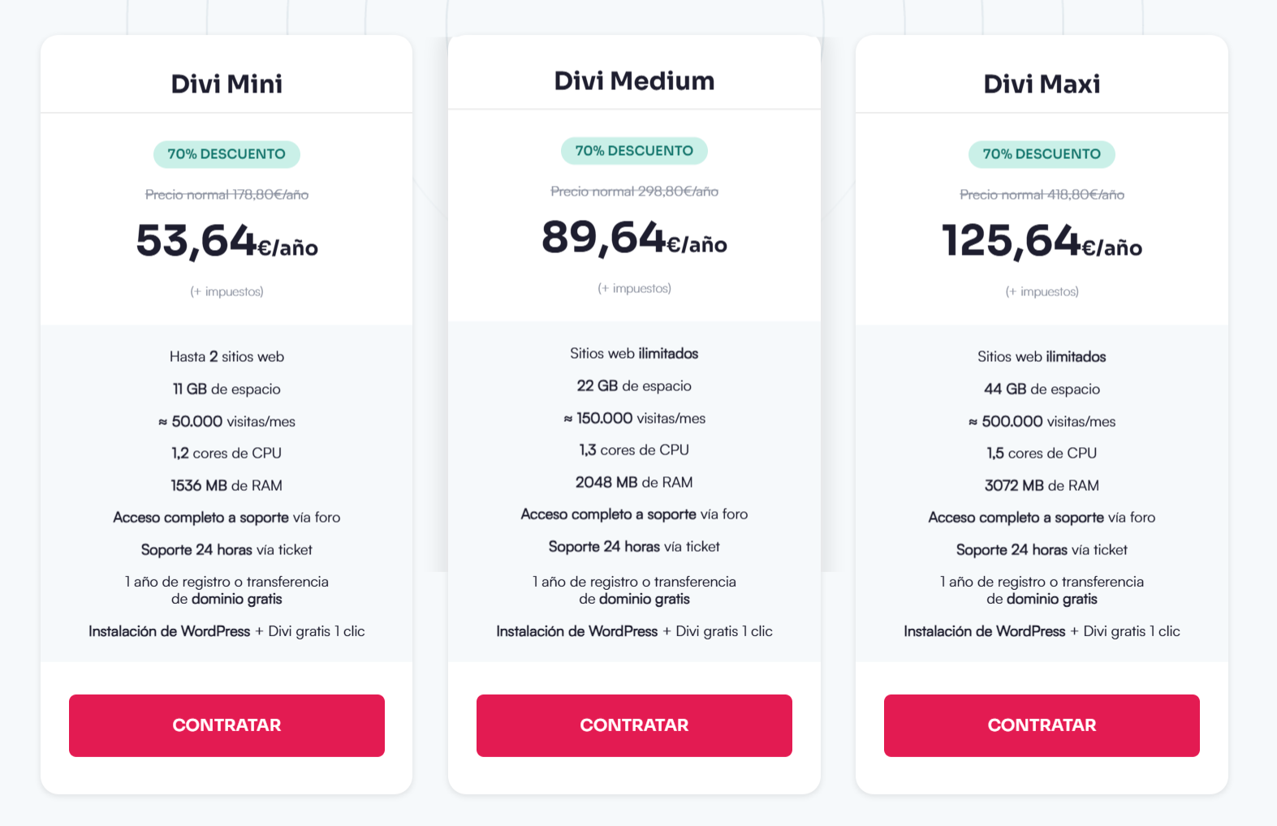Click the struck-through 178,80€/año normal price
This screenshot has width=1277, height=826.
226,195
